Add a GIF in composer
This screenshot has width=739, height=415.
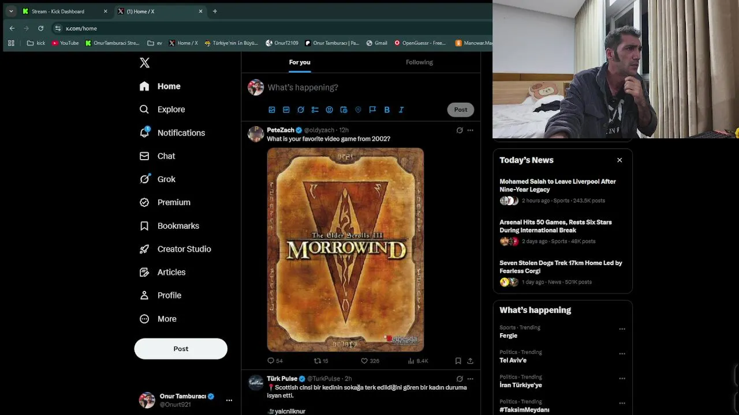[286, 110]
